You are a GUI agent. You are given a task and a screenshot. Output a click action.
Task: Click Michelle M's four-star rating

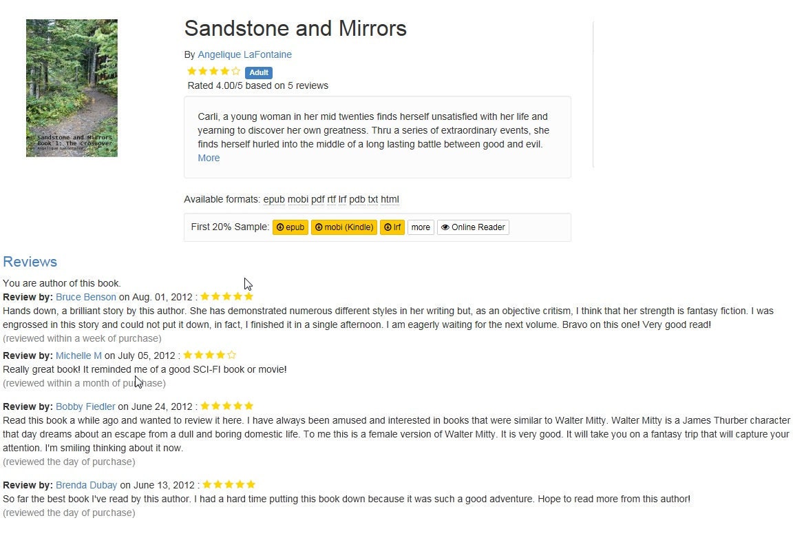click(x=210, y=355)
